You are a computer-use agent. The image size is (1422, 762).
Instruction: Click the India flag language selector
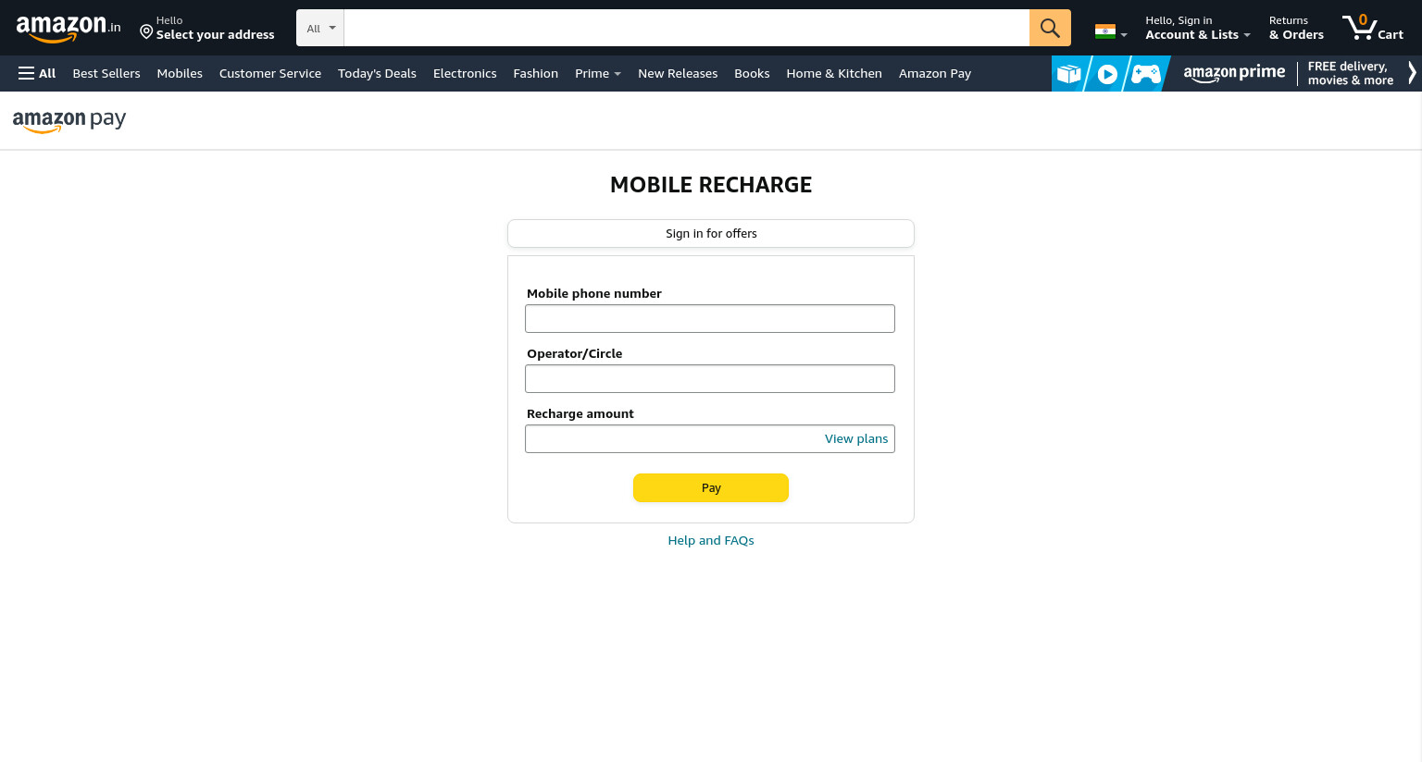[1111, 31]
